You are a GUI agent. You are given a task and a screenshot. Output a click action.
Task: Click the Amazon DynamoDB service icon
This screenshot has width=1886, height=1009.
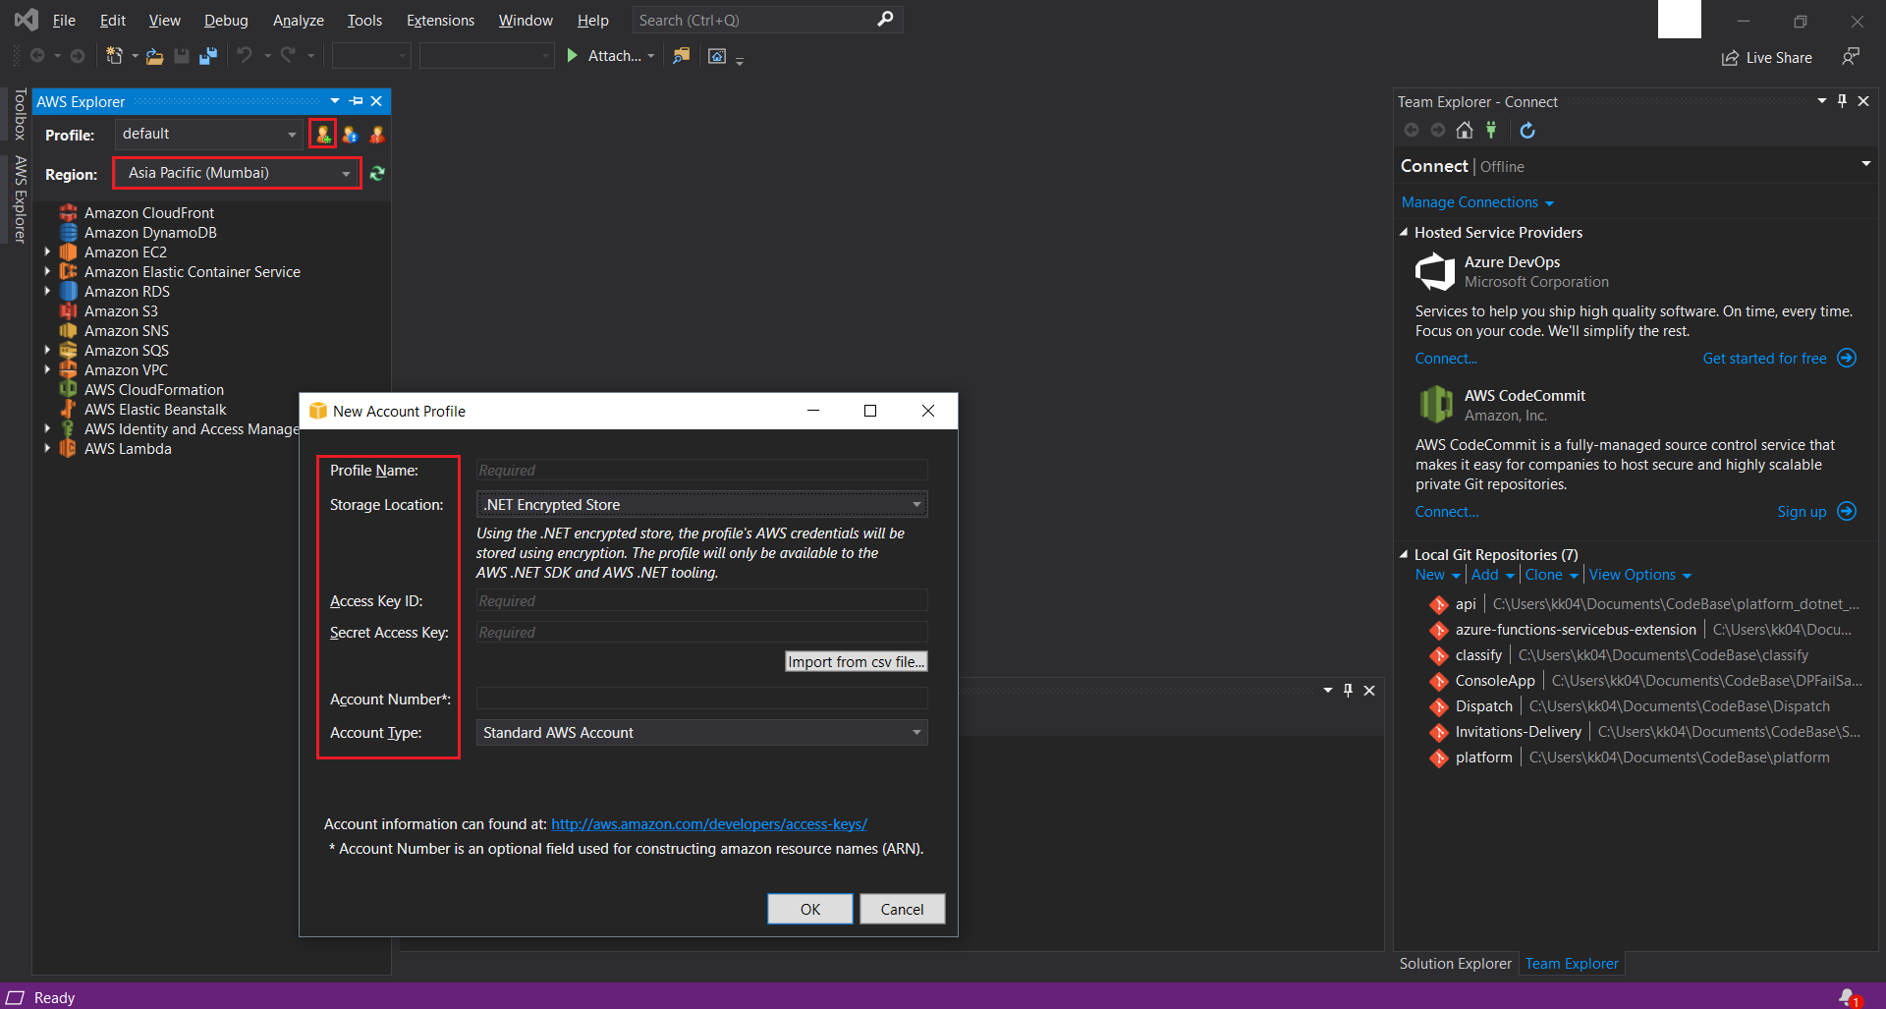(68, 233)
